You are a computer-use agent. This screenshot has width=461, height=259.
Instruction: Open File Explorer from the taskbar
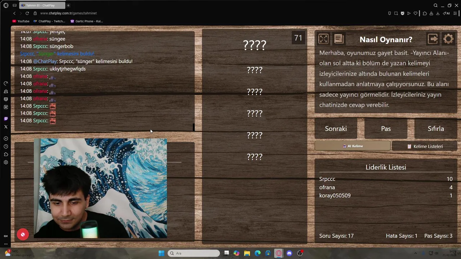click(247, 253)
